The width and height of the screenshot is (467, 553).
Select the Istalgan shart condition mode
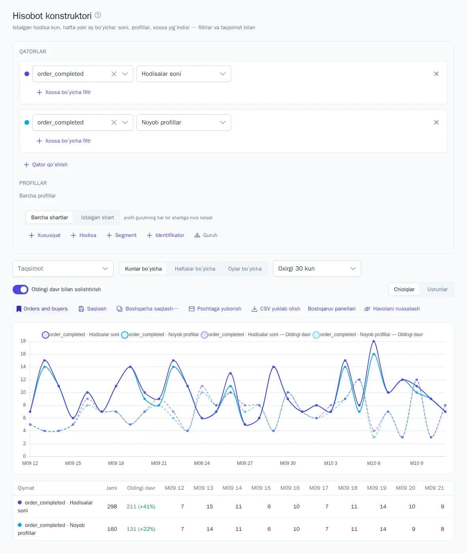pos(97,218)
